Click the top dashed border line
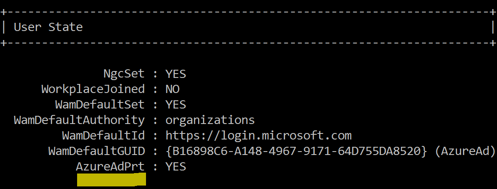497x189 pixels. (x=248, y=12)
